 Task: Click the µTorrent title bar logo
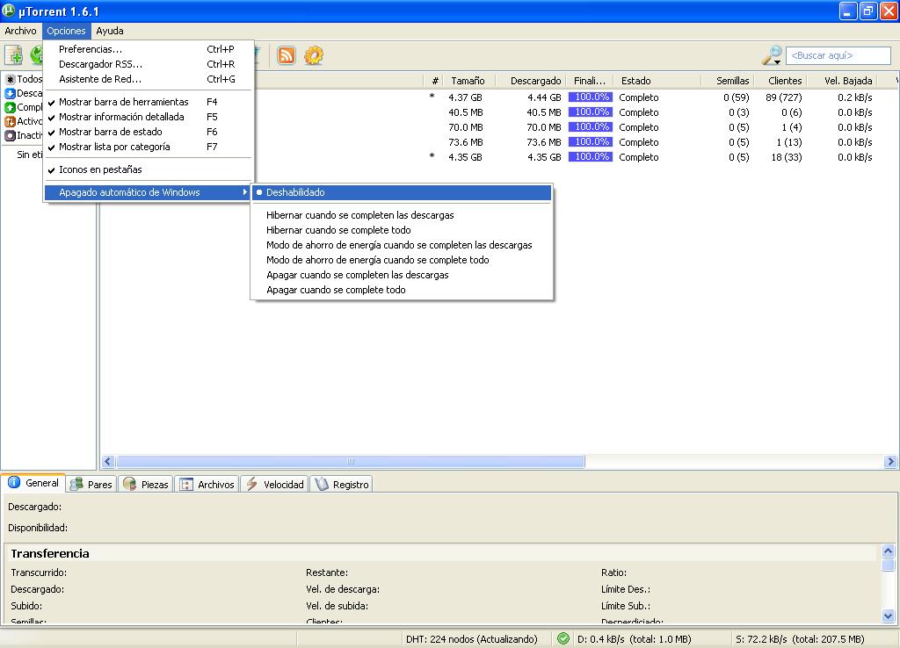(x=9, y=11)
